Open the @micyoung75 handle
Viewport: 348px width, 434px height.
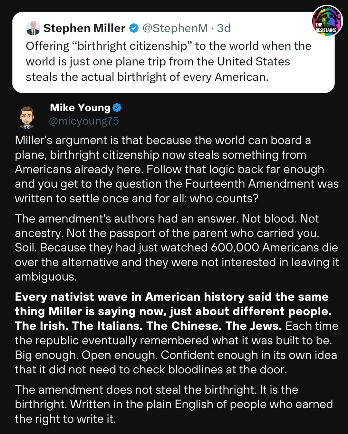tap(84, 121)
